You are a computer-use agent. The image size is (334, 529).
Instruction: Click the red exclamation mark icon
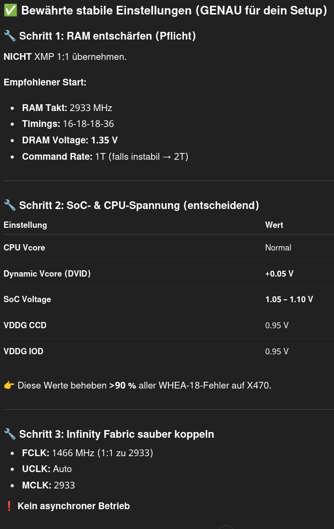(x=9, y=506)
